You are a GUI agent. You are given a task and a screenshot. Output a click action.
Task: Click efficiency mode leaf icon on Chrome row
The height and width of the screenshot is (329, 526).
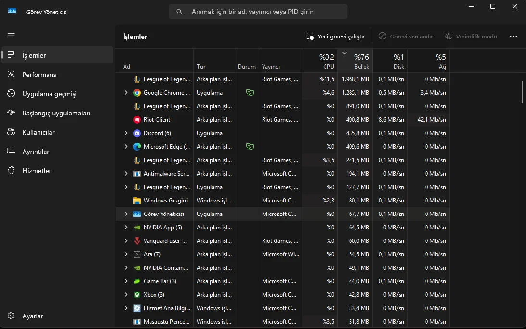(250, 93)
